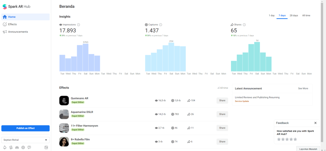Image resolution: width=326 pixels, height=151 pixels.
Task: Click the Publish an Effect button
Action: 26,128
